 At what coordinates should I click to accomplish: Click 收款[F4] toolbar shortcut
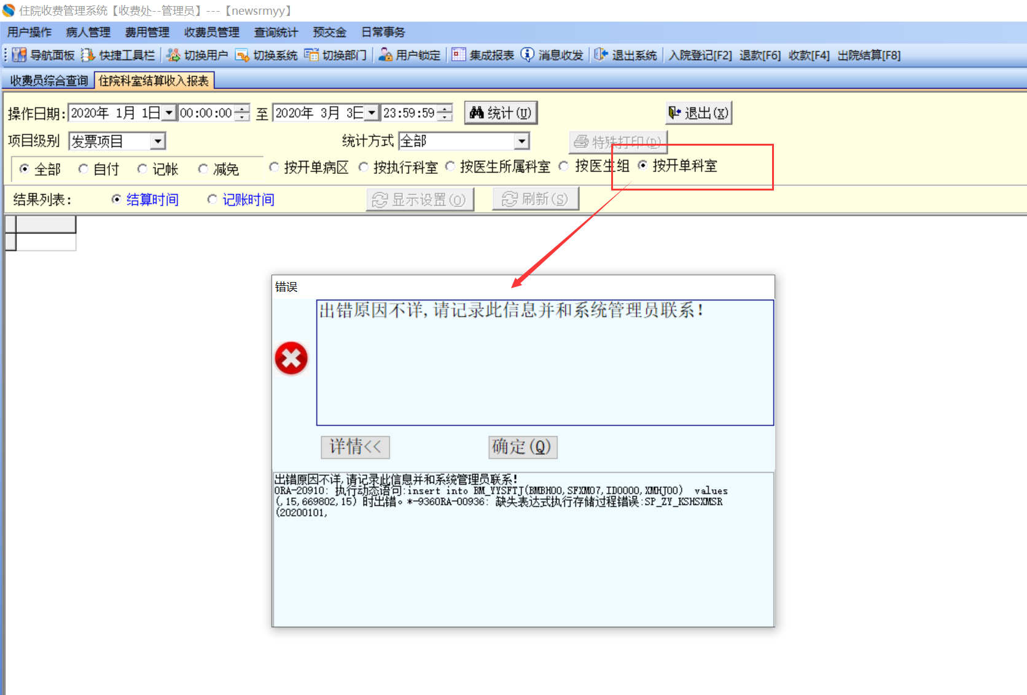pyautogui.click(x=809, y=55)
